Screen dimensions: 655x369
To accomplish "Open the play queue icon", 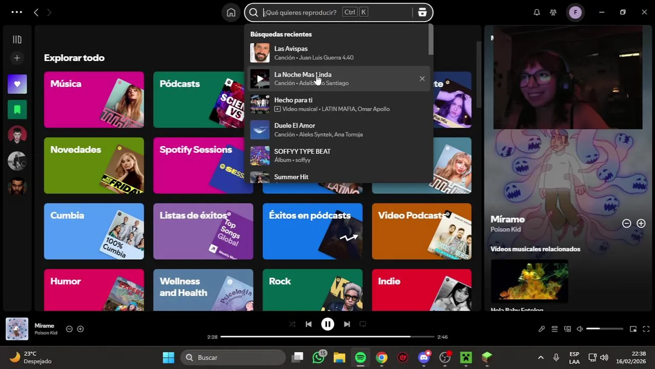I will coord(555,329).
